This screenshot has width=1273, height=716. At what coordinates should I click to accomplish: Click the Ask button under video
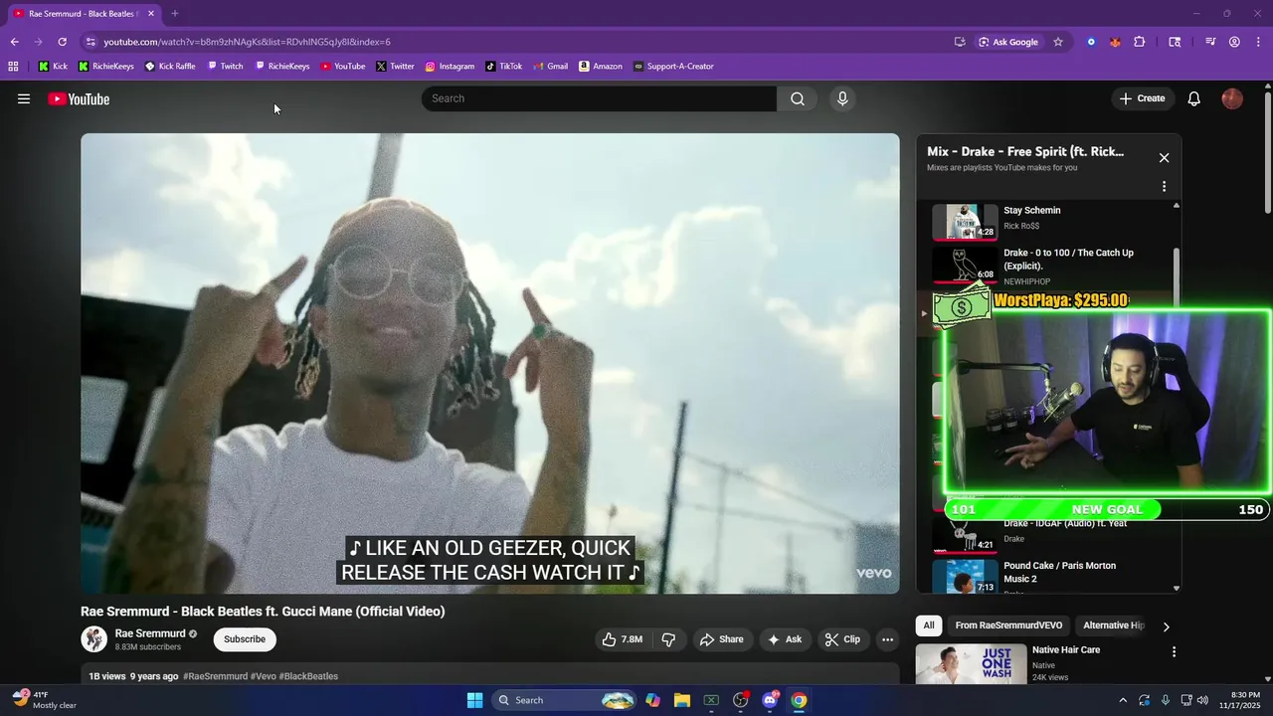point(785,639)
